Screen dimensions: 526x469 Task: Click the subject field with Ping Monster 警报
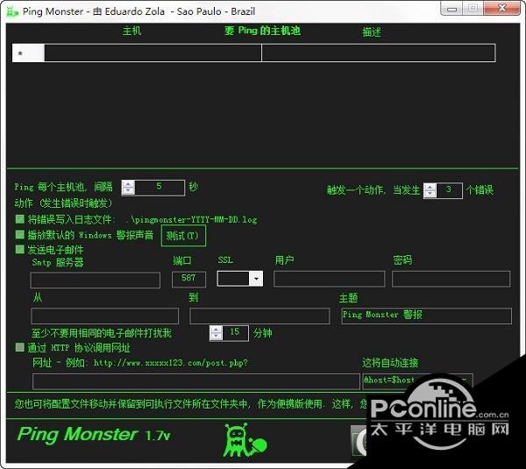tap(426, 316)
